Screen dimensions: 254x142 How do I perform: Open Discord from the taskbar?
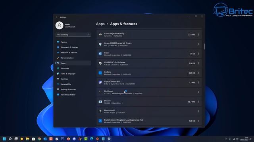coord(74,139)
